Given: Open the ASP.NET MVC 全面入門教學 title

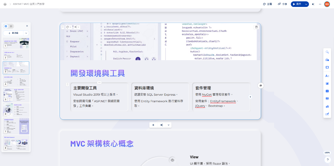Looking at the screenshot, I should click(29, 4).
